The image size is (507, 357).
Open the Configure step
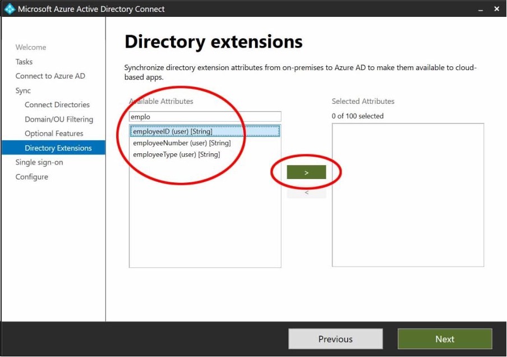coord(32,177)
